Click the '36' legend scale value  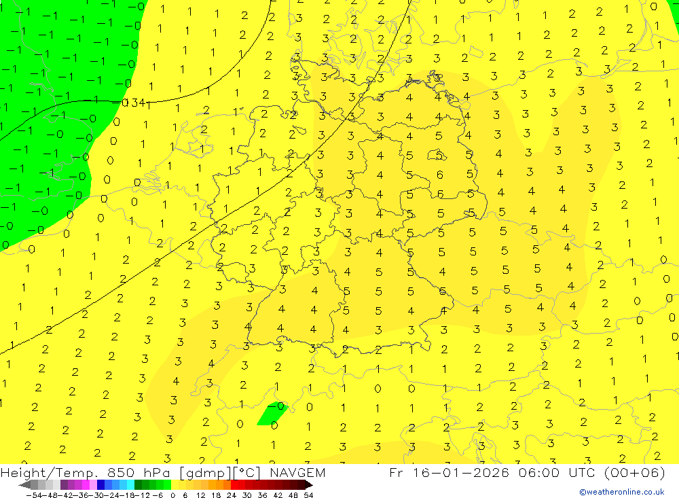point(262,495)
